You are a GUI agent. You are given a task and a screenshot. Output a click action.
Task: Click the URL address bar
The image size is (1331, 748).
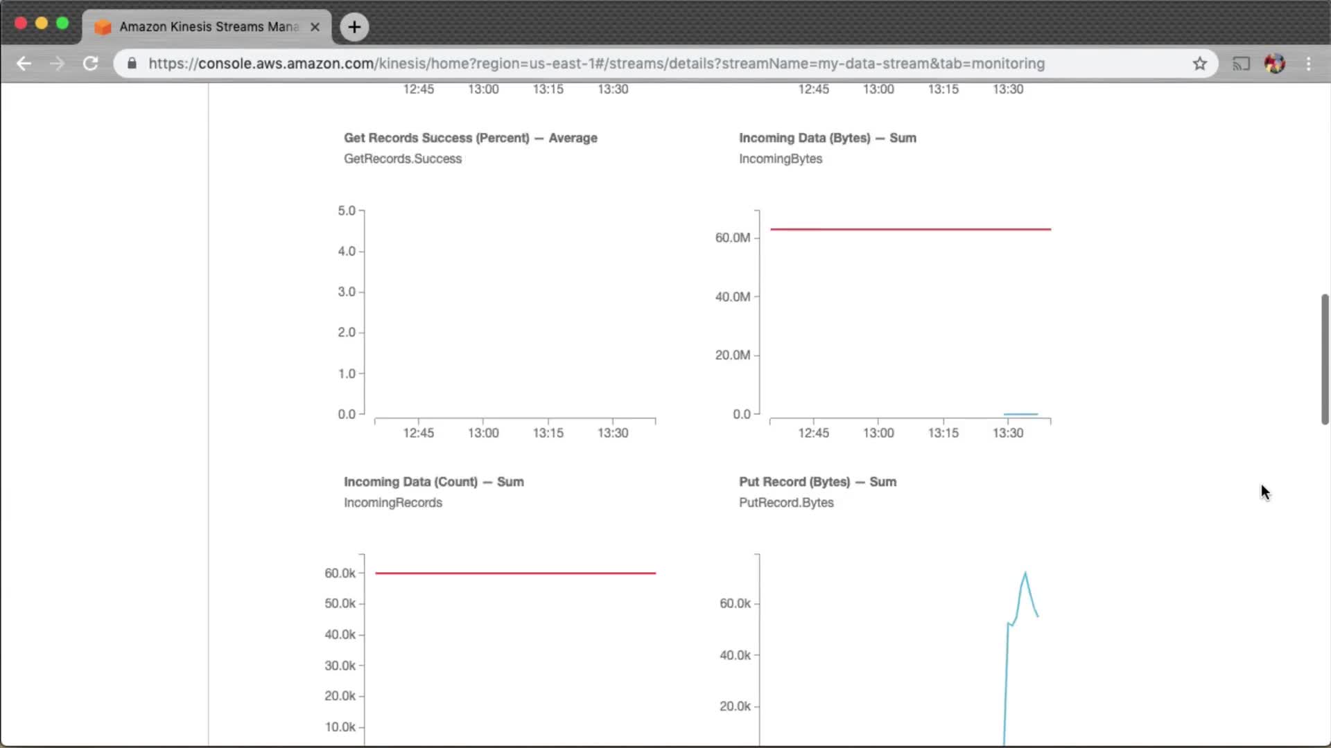point(596,64)
